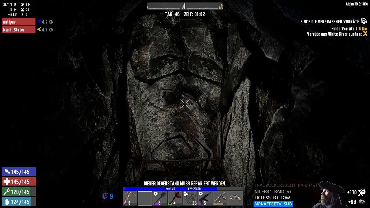Click the stamina bar showing 145/145 in blue

pos(19,172)
